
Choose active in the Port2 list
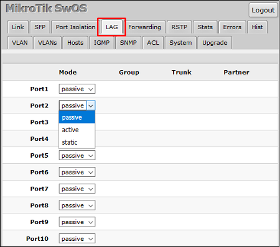coord(77,130)
